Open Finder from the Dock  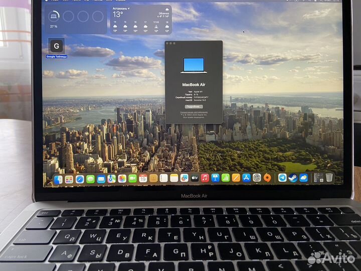point(58,180)
